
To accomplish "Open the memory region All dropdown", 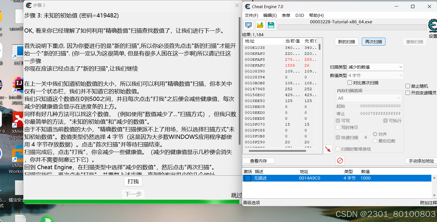I will click(369, 98).
